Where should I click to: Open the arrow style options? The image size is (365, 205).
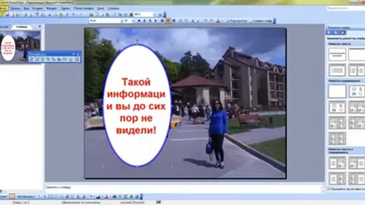point(126,197)
